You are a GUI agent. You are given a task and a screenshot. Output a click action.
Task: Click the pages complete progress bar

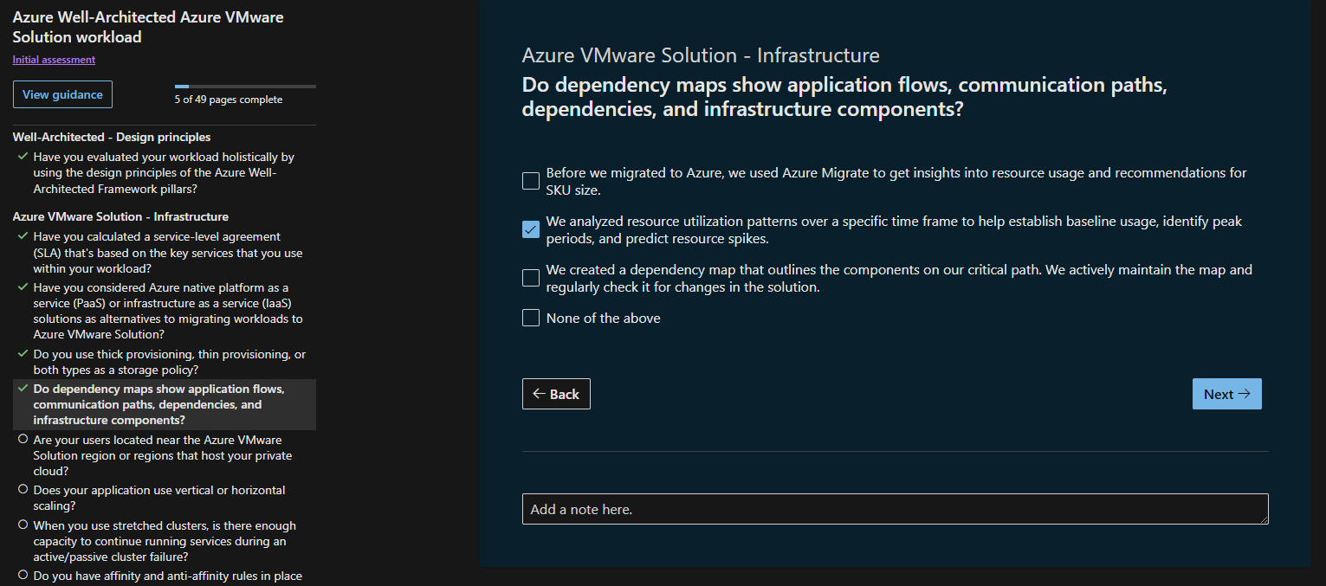pos(247,87)
